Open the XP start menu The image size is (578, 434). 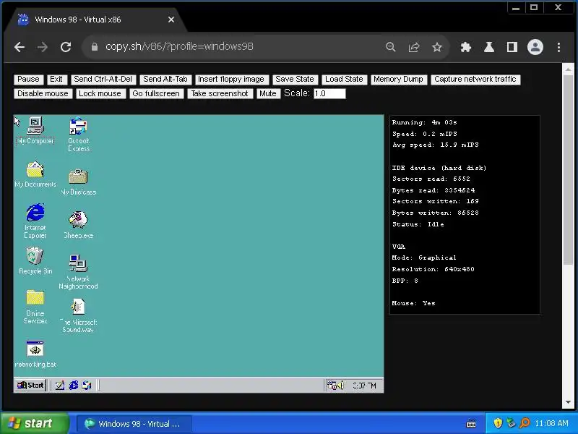35,423
